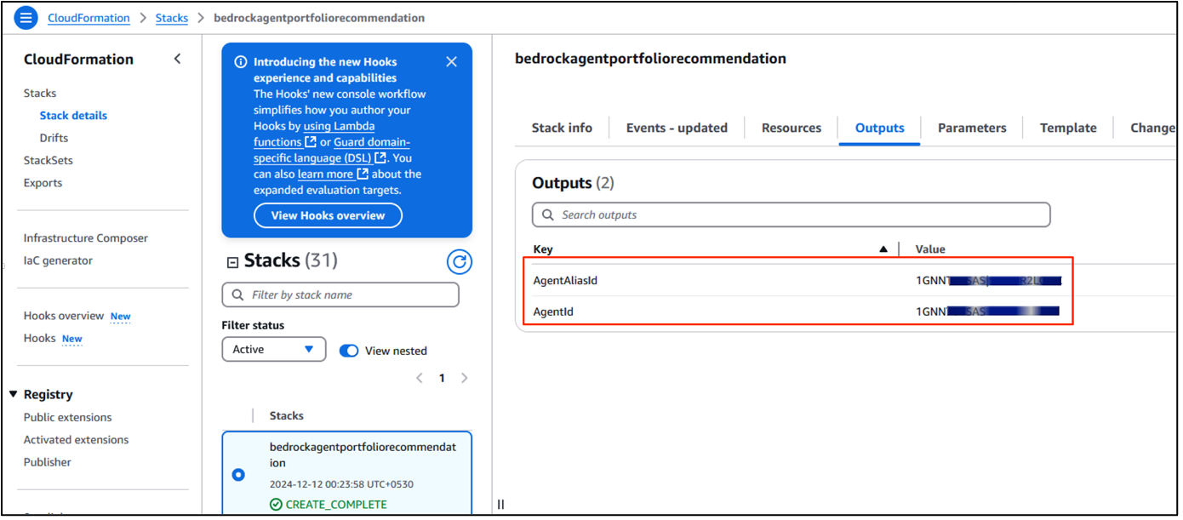Click the search icon in stack filter
The image size is (1183, 520).
pyautogui.click(x=237, y=294)
